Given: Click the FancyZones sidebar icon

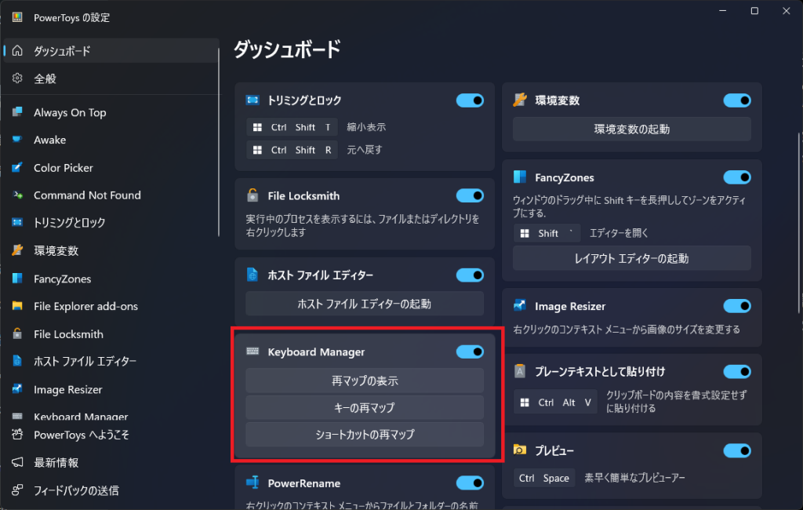Looking at the screenshot, I should (17, 279).
